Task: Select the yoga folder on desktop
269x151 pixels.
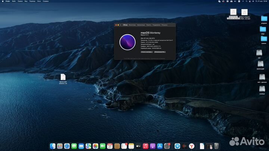Action: tap(263, 30)
